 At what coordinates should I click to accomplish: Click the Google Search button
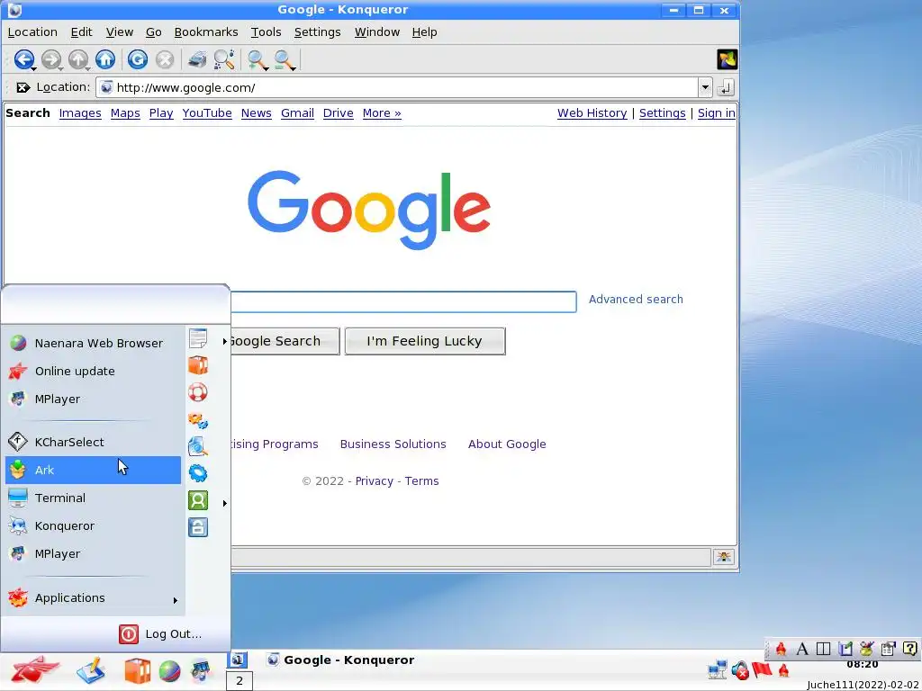coord(285,341)
